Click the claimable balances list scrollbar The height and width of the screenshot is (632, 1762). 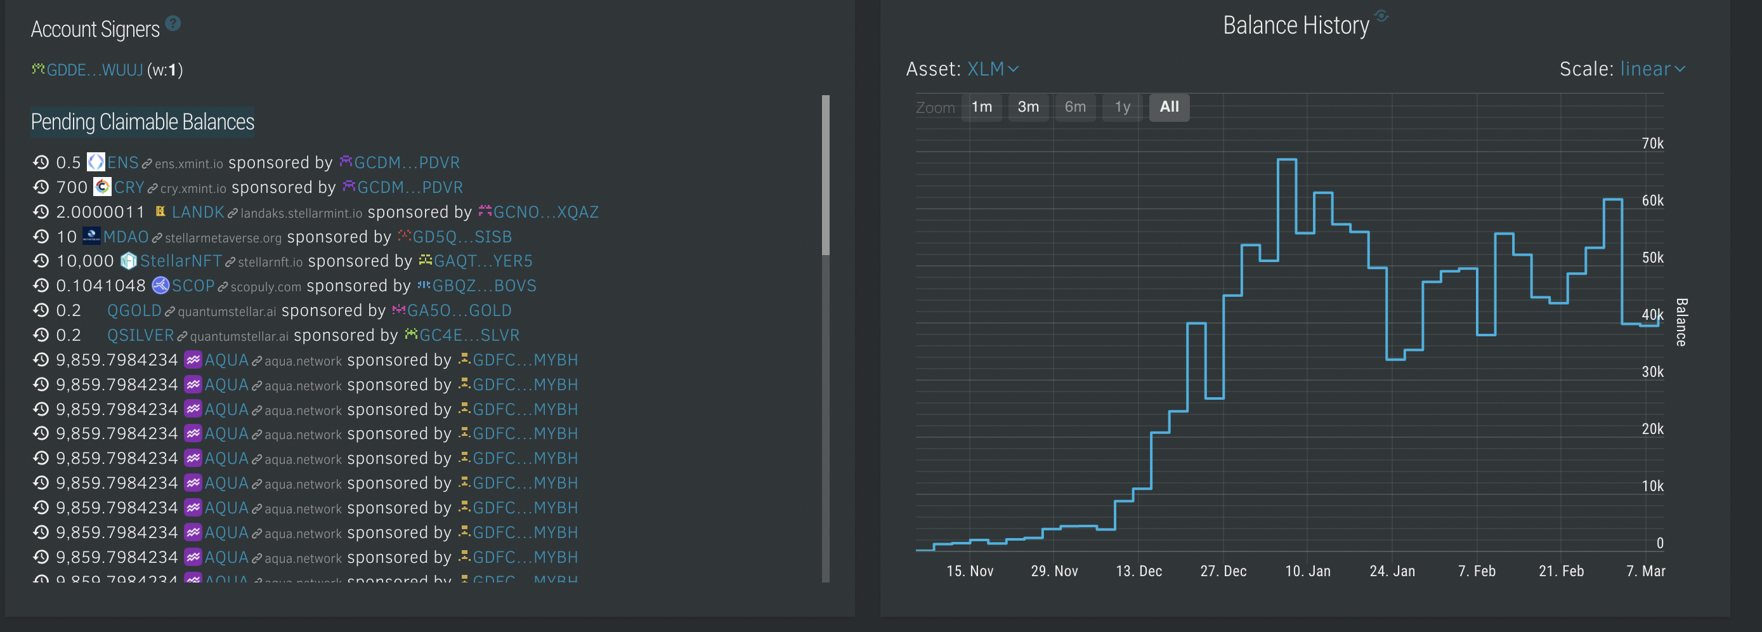(x=826, y=176)
